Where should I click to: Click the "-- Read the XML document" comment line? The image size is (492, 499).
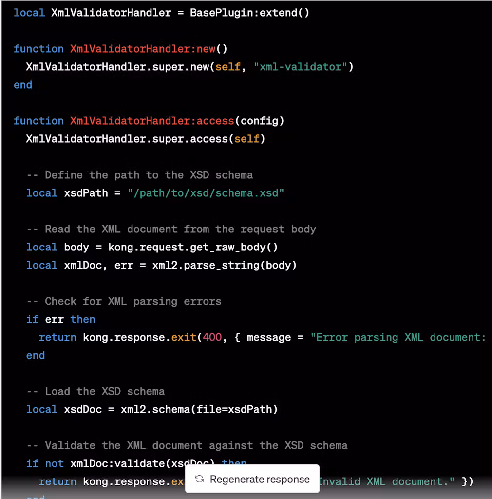coord(171,229)
